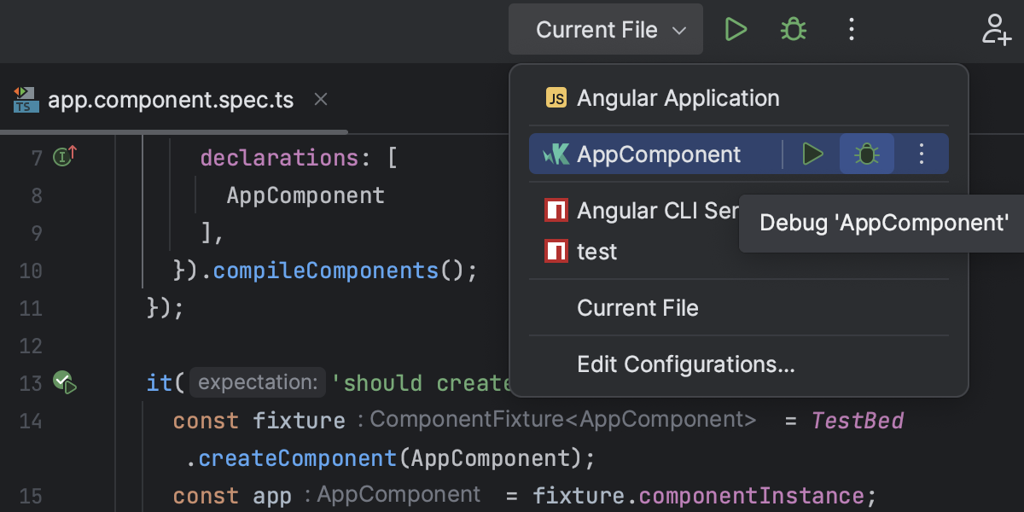Click the JS icon beside Angular Application

pyautogui.click(x=556, y=97)
